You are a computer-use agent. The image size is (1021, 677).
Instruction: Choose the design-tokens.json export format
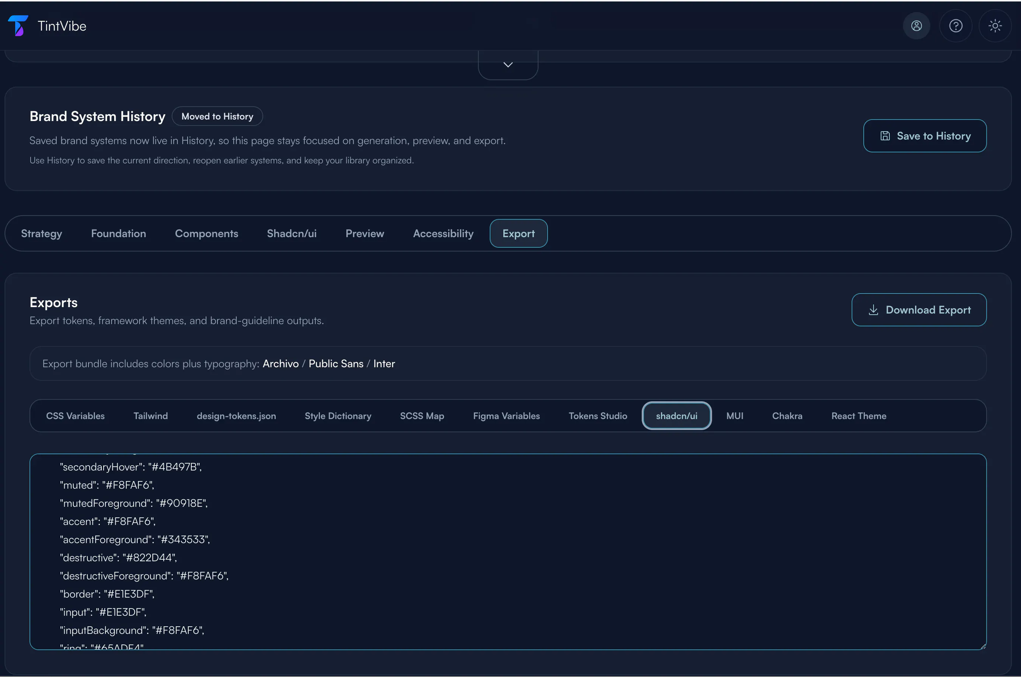236,416
